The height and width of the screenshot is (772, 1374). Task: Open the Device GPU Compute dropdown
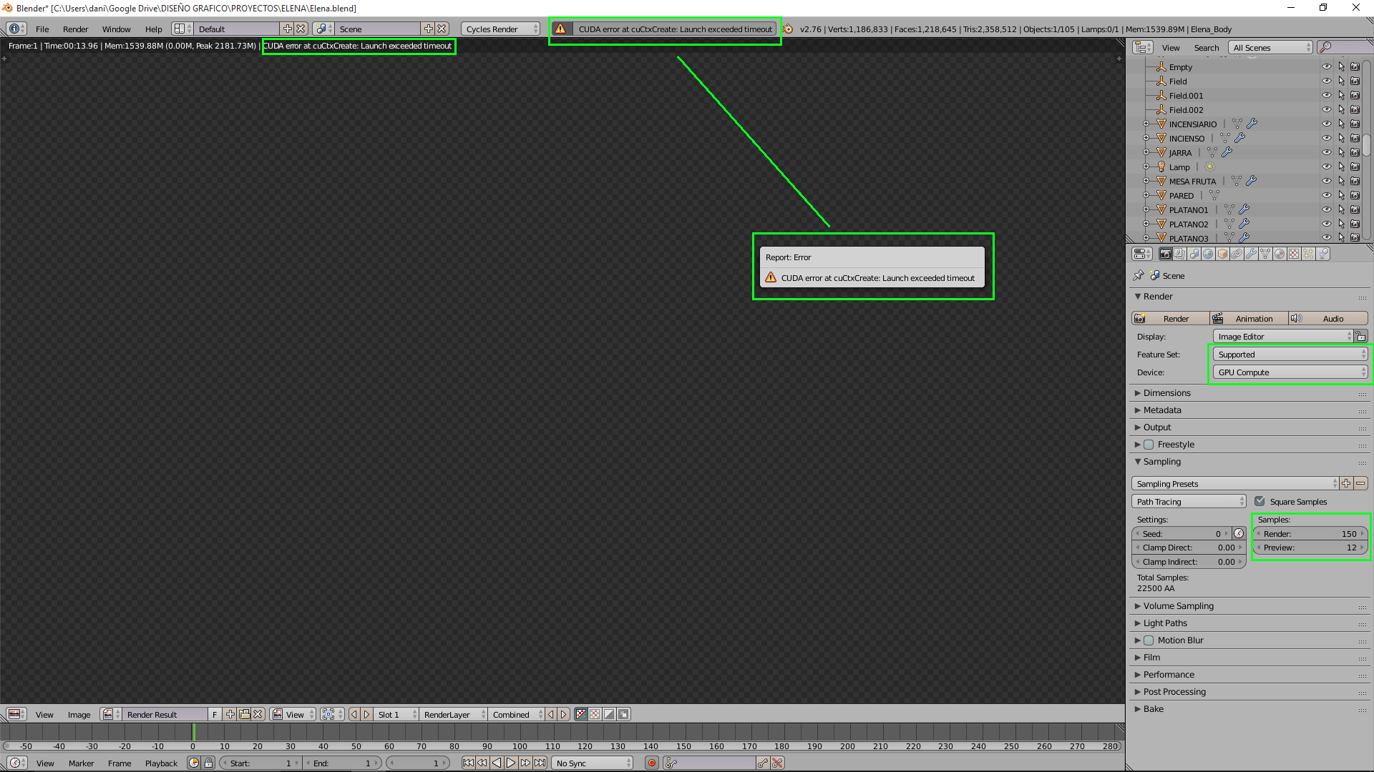[x=1290, y=372]
